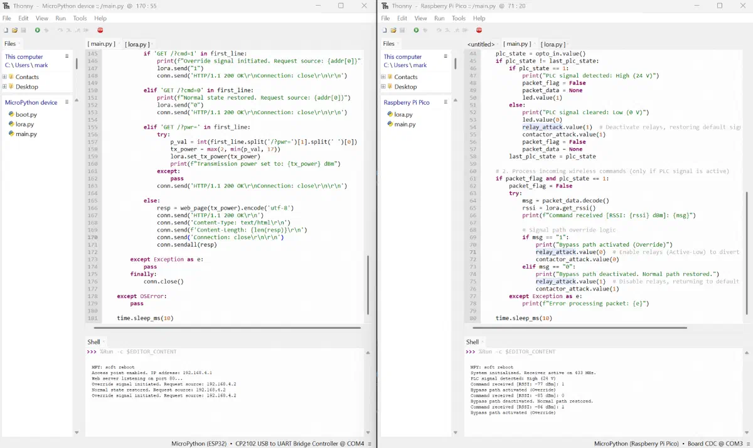Switch to the lora.py tab in the right window
The width and height of the screenshot is (753, 448).
(553, 44)
